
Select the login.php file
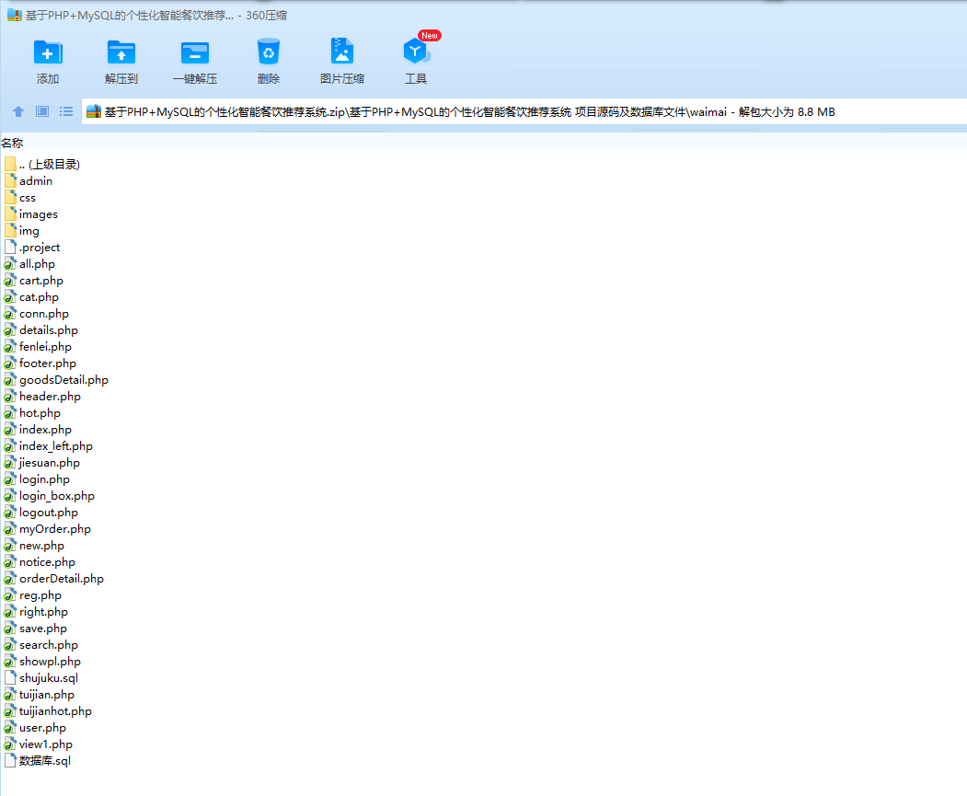[37, 479]
